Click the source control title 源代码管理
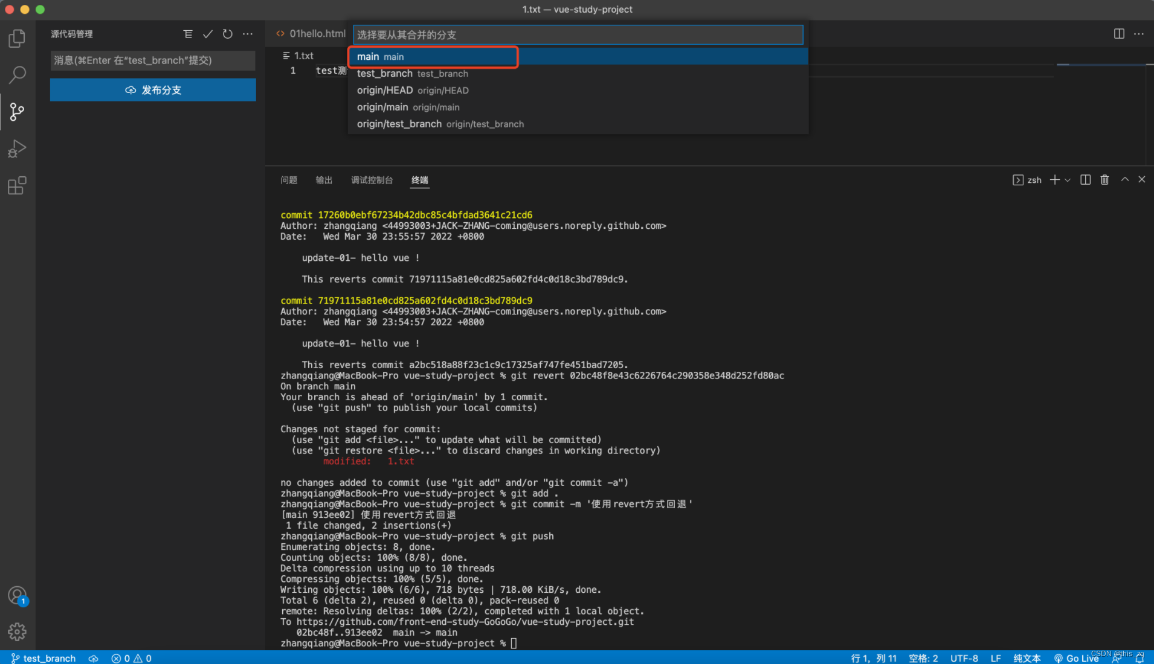This screenshot has height=664, width=1154. coord(72,34)
